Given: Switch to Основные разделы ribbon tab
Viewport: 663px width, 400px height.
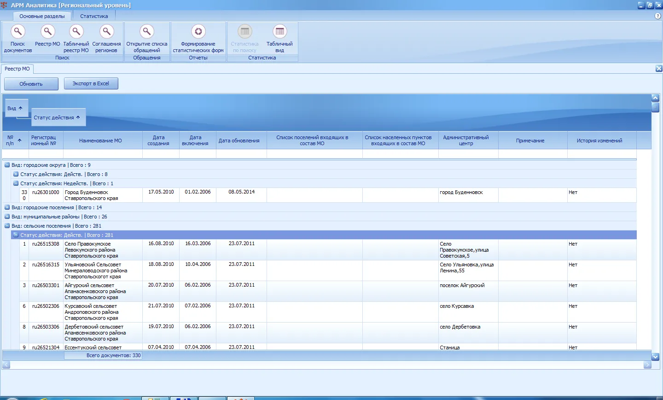Looking at the screenshot, I should click(42, 16).
